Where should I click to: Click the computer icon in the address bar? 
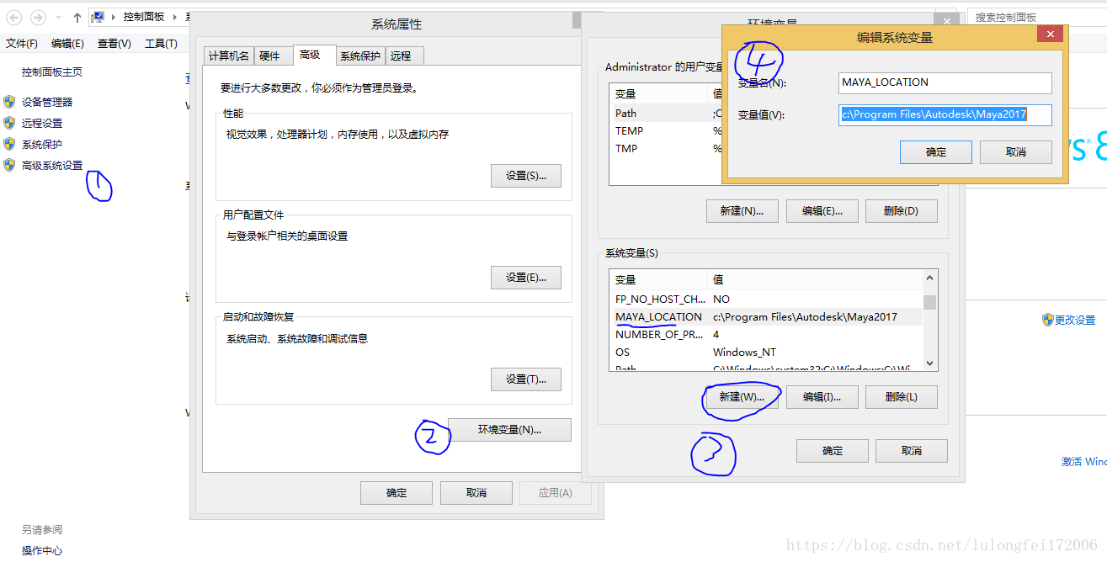98,17
